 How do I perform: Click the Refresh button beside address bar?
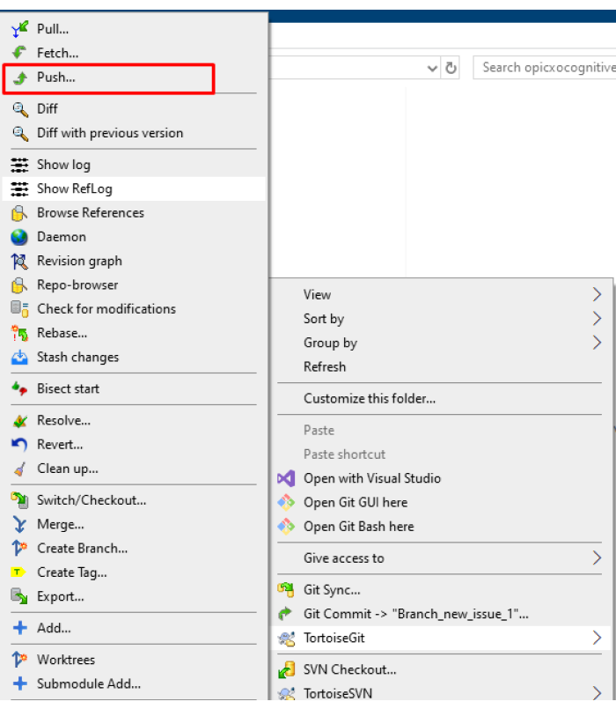pos(451,69)
